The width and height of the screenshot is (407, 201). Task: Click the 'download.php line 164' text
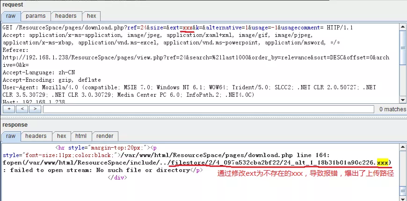pyautogui.click(x=289, y=155)
